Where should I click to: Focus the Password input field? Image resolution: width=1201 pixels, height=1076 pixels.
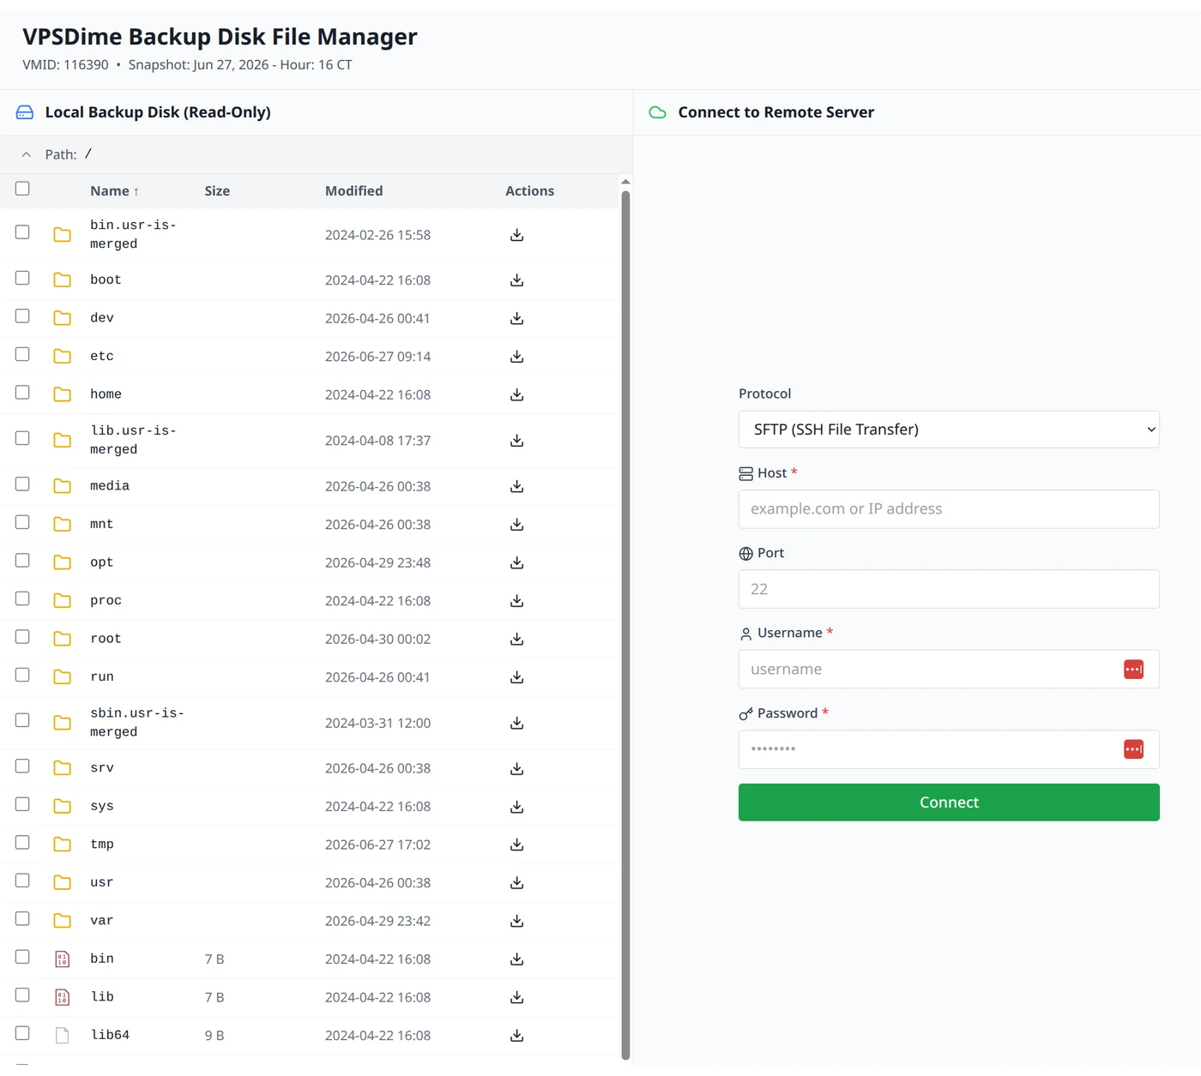click(x=949, y=749)
